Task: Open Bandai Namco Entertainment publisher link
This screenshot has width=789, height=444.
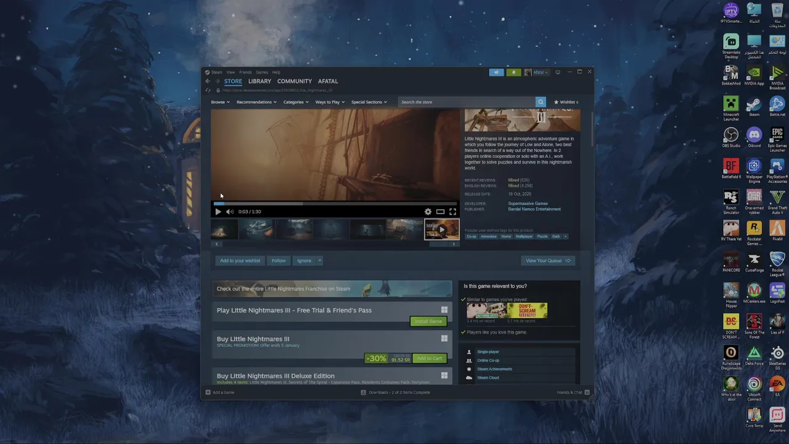Action: click(x=534, y=209)
